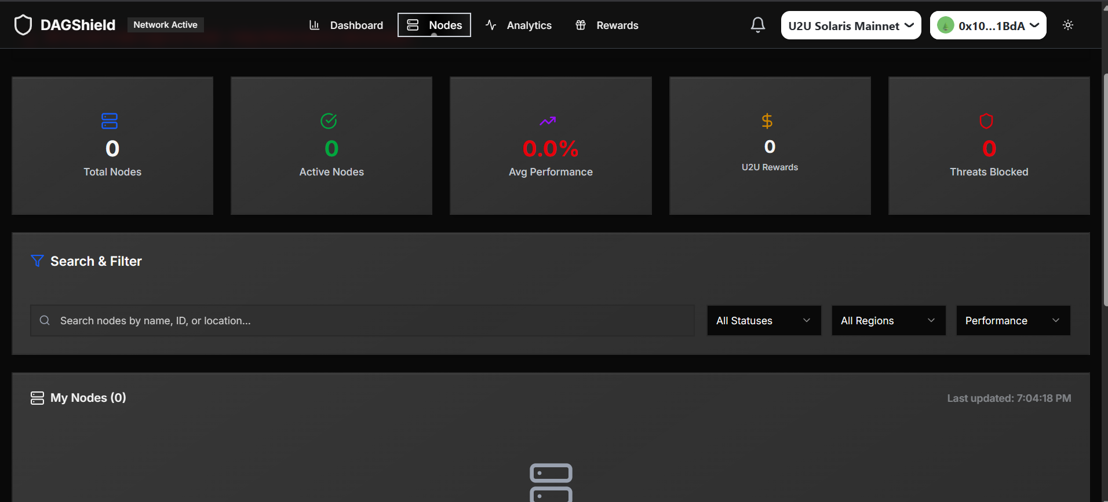Click the U2U Rewards dollar icon

[767, 121]
